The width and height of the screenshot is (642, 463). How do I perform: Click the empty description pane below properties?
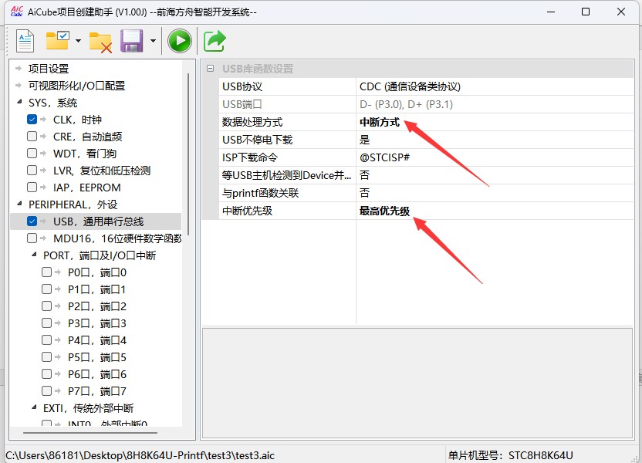(x=417, y=383)
